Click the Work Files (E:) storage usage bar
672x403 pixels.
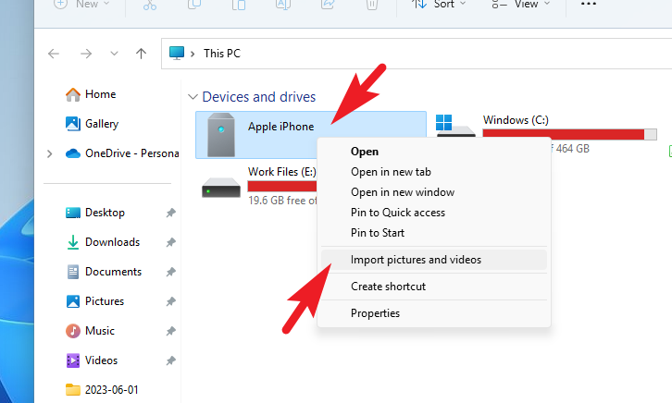tap(282, 186)
